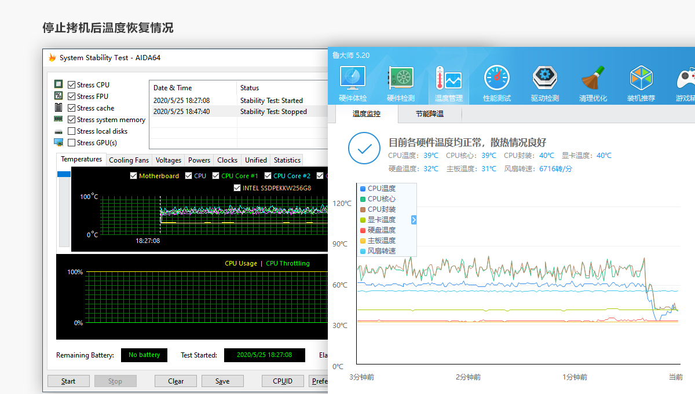Toggle CPU Core #2 graph checkbox

(x=268, y=176)
